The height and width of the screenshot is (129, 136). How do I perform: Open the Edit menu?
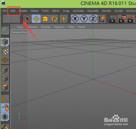click(13, 11)
